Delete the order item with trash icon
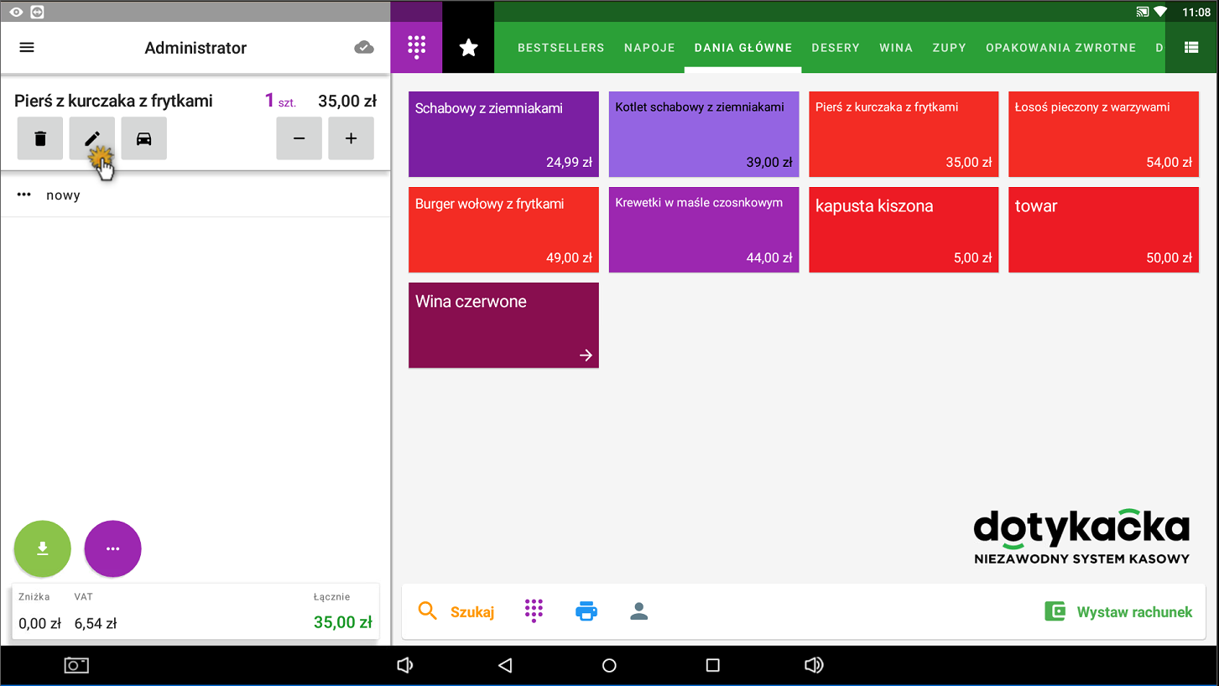This screenshot has width=1219, height=686. click(x=40, y=138)
